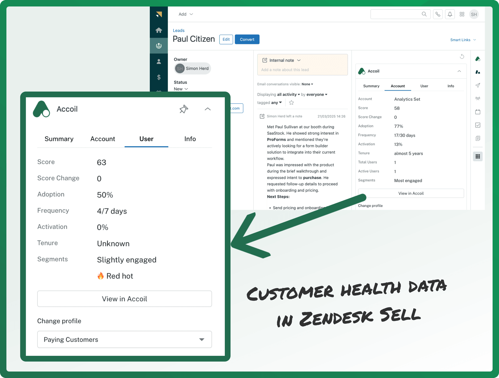
Task: Open the Contacts person icon in sidebar
Action: 159,61
